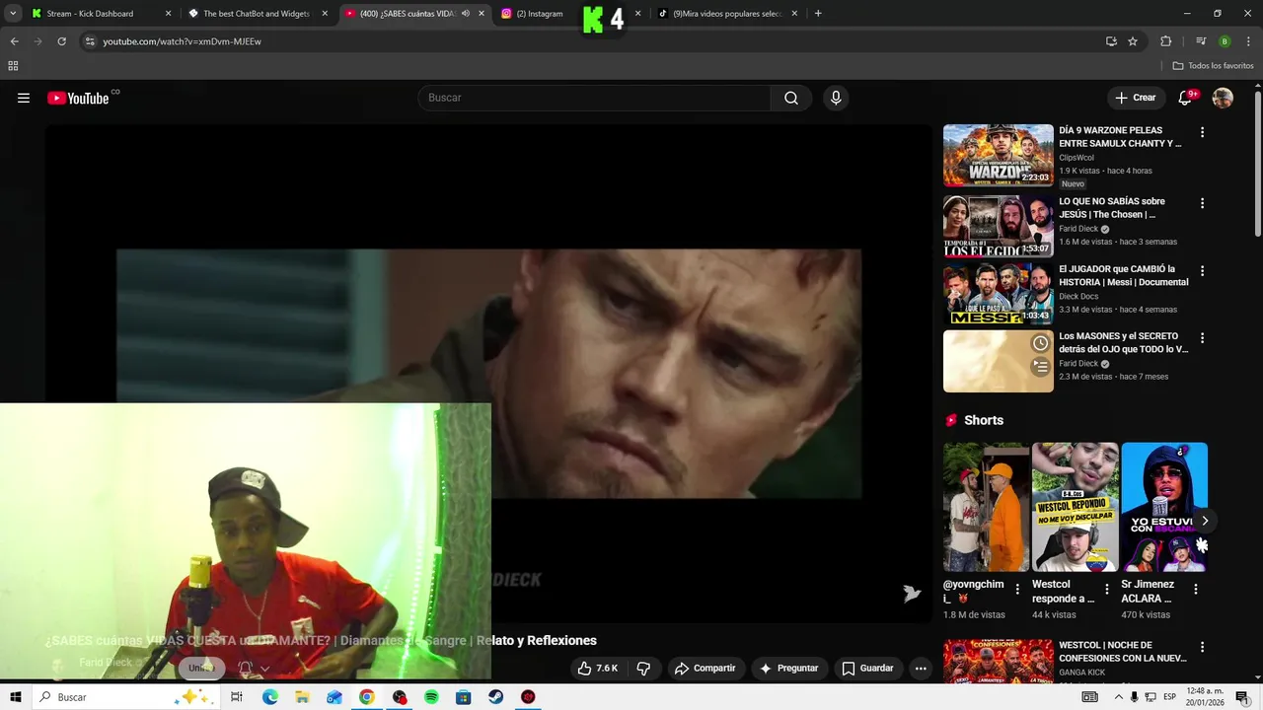This screenshot has width=1263, height=710.
Task: Dislike the video with thumbs down
Action: tap(643, 669)
